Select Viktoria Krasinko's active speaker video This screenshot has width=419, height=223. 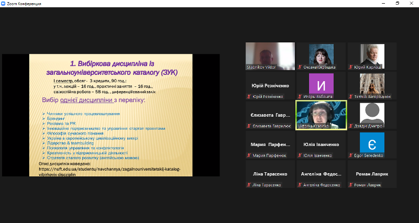click(x=321, y=115)
